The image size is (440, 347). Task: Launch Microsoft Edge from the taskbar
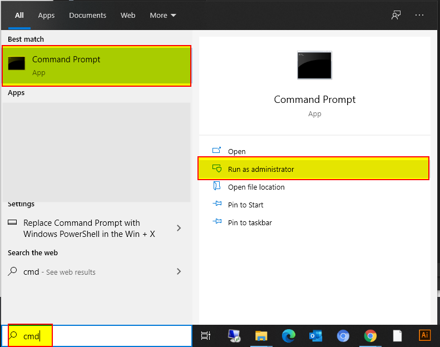click(x=288, y=335)
